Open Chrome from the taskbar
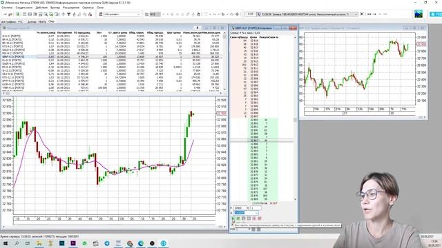The image size is (442, 248). coord(130,243)
